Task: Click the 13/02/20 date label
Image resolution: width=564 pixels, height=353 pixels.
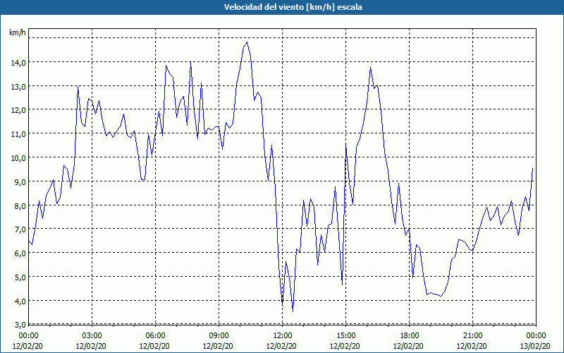Action: coord(535,346)
